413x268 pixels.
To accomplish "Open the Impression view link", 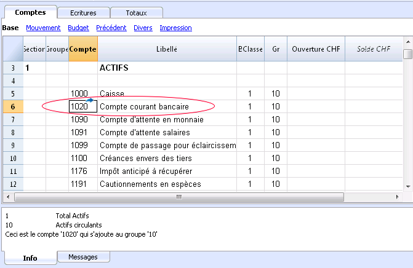I will (x=175, y=28).
